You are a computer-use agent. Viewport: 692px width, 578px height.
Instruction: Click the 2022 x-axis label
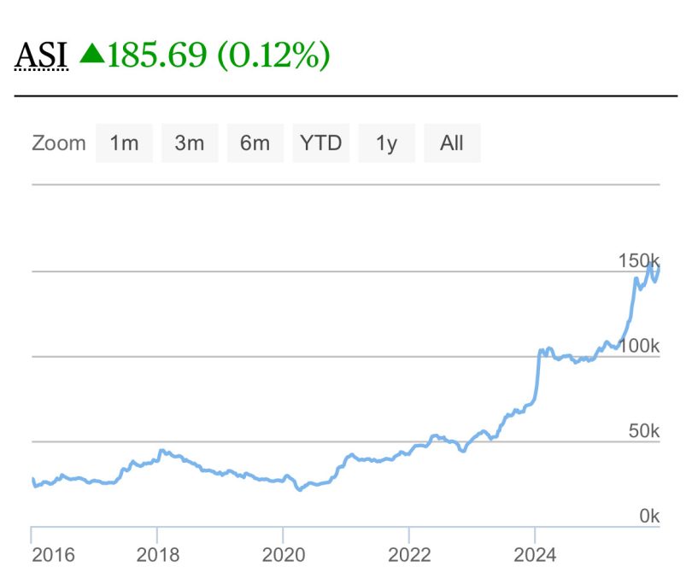click(x=408, y=556)
